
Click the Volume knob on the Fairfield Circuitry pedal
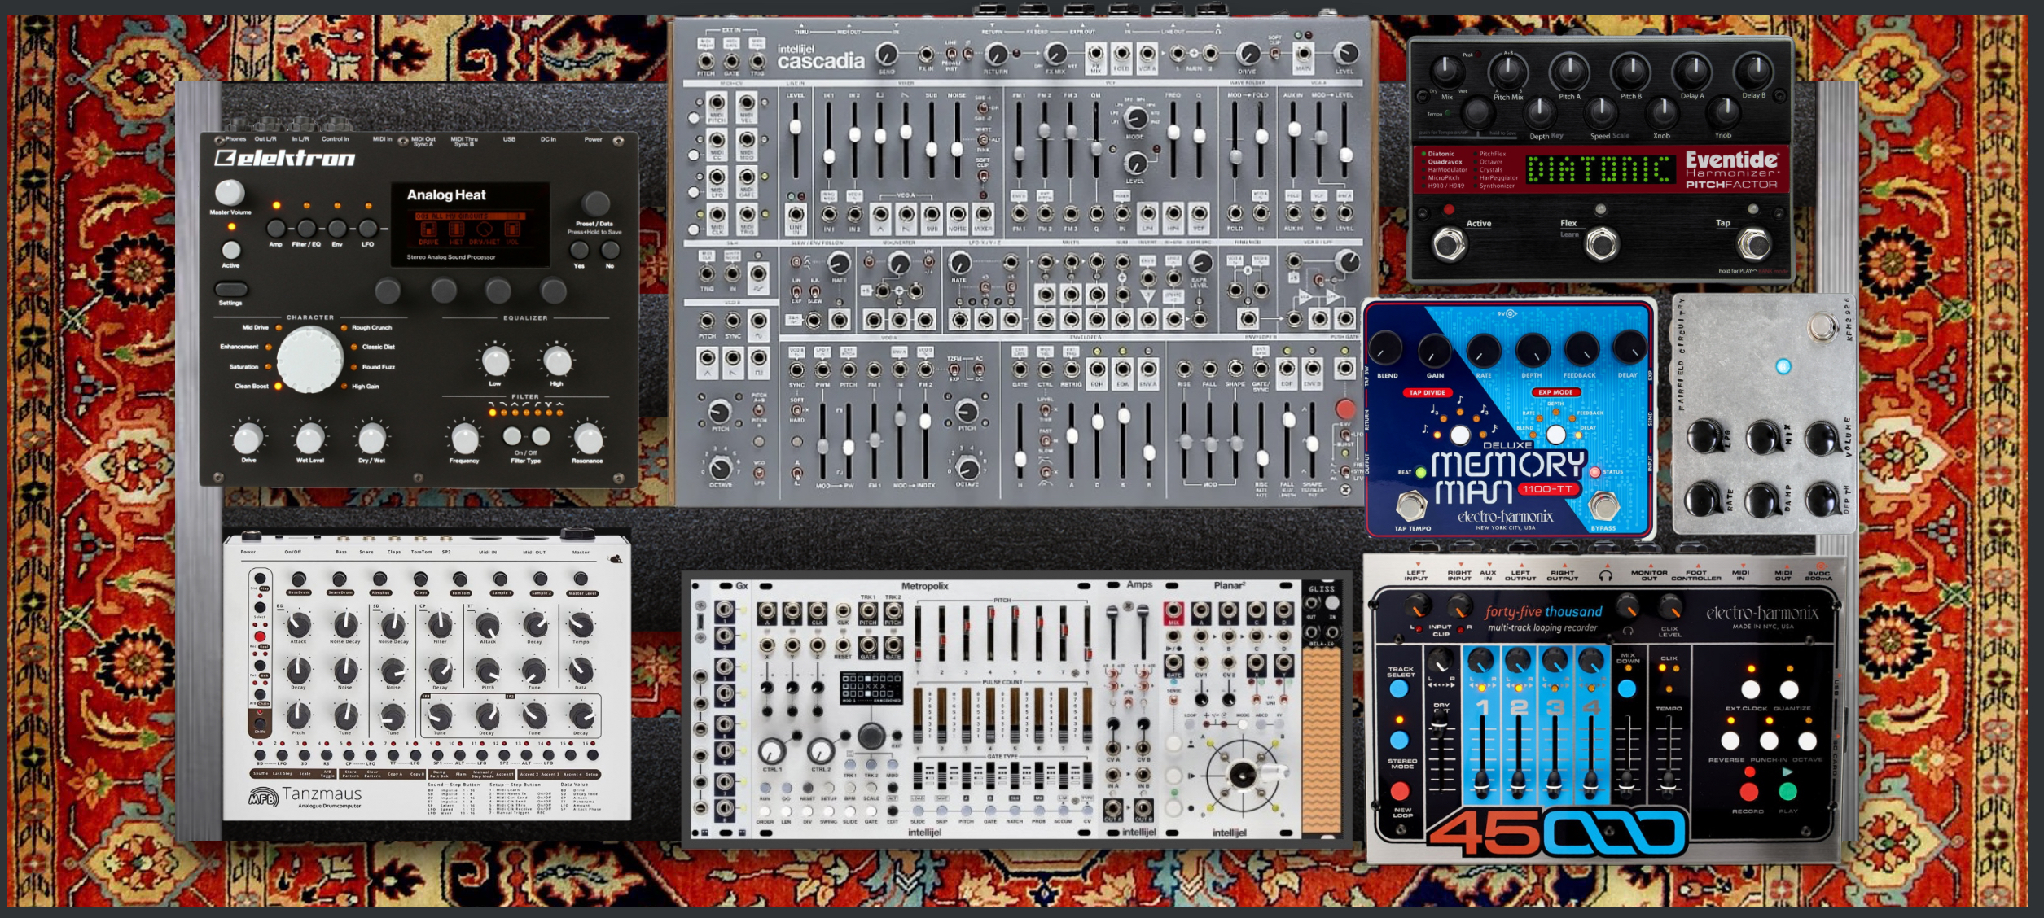1822,438
